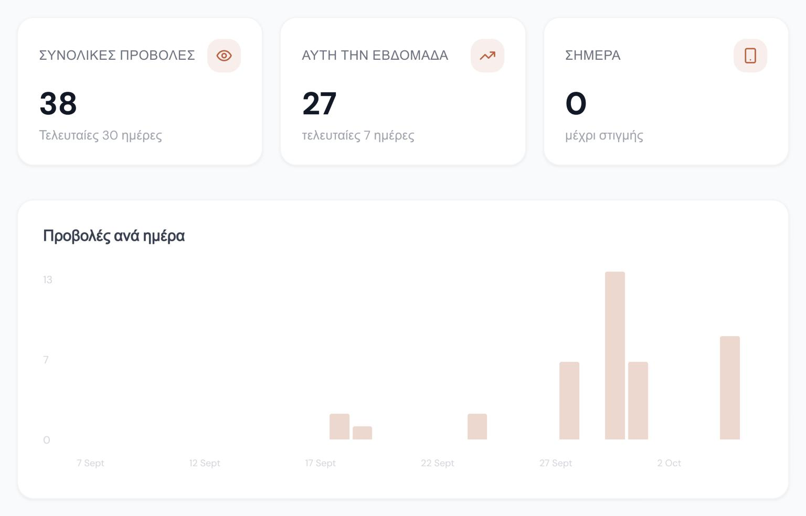Click 'τελευταίες 7 ημέρες' caption
The image size is (806, 516).
coord(358,135)
